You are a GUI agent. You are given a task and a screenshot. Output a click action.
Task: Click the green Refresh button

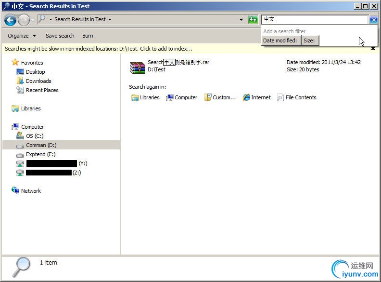coord(253,19)
